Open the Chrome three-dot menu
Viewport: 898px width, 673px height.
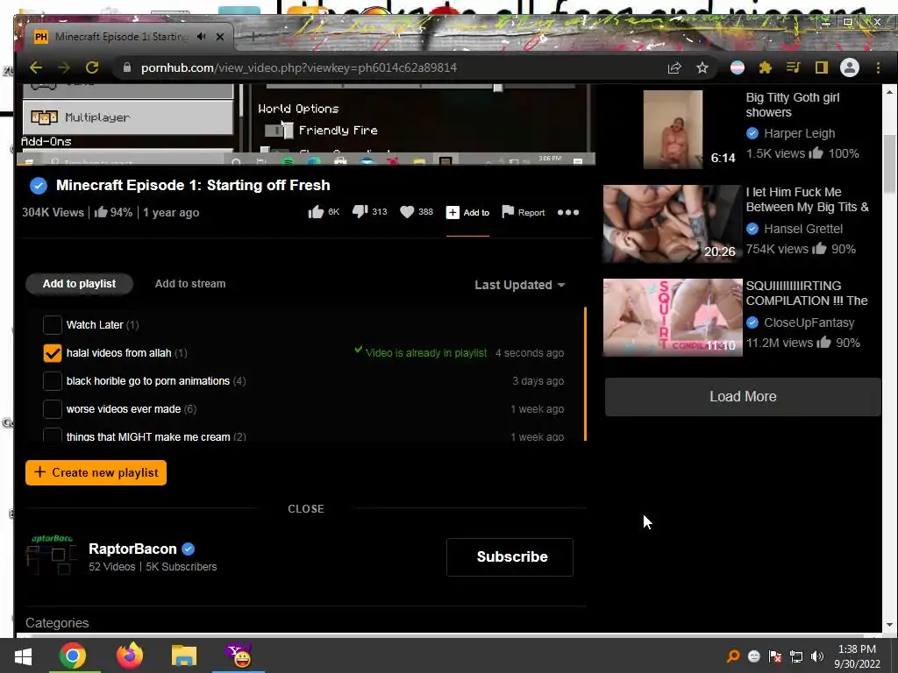click(878, 67)
